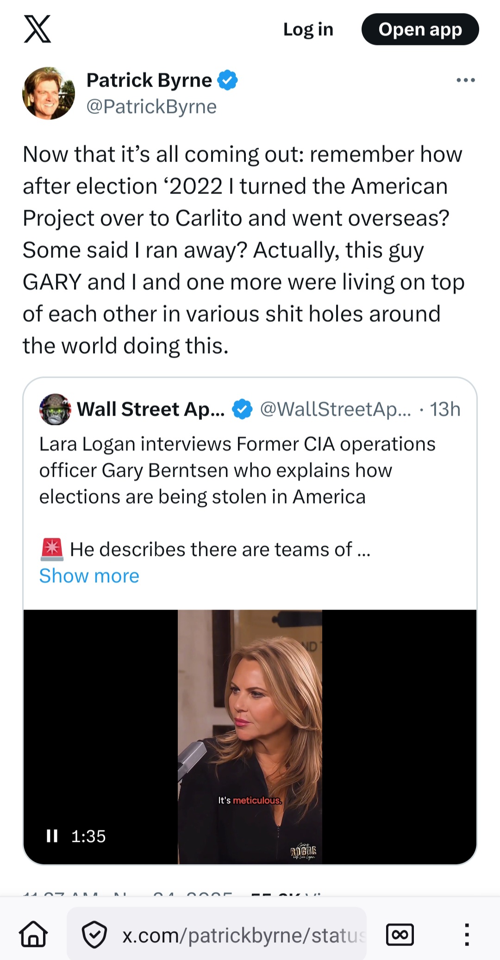
Task: Open the @PatrickByrne handle
Action: pyautogui.click(x=151, y=106)
